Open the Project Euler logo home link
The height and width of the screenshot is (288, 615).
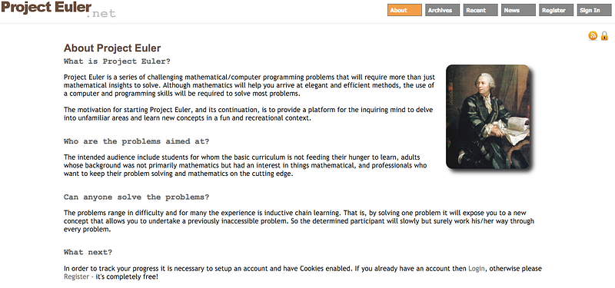(x=58, y=9)
